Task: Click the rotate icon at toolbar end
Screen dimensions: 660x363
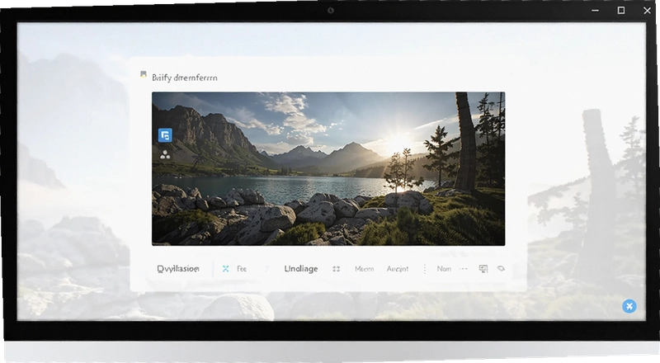Action: point(501,268)
